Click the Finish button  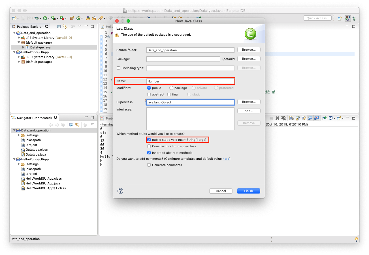249,191
